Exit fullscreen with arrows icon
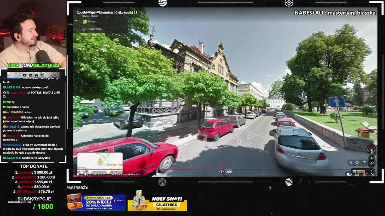This screenshot has height=216, width=385. pyautogui.click(x=372, y=174)
